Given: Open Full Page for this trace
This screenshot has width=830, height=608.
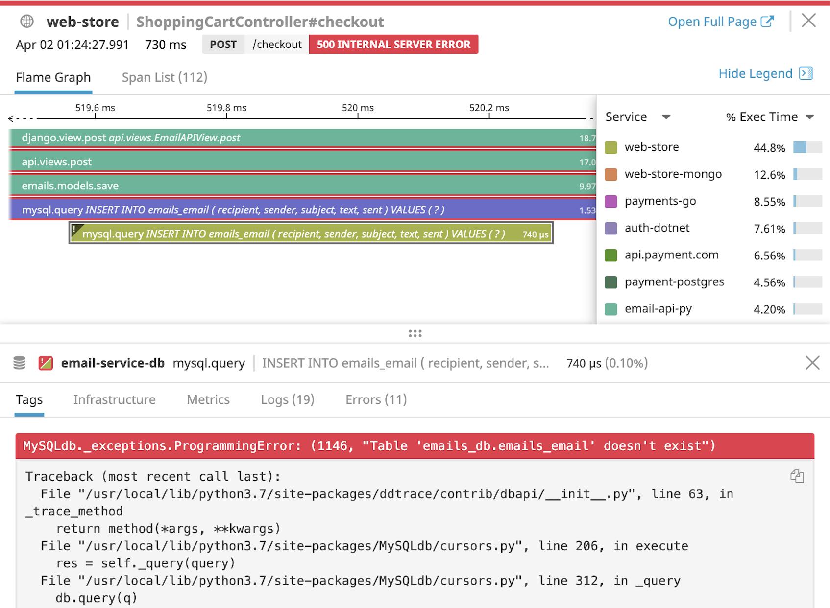Looking at the screenshot, I should [712, 21].
